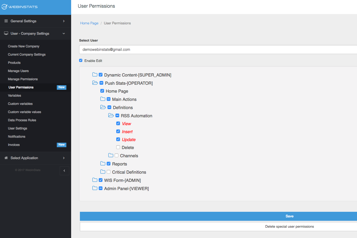The height and width of the screenshot is (238, 357).
Task: Open Invoices sidebar item
Action: (14, 145)
